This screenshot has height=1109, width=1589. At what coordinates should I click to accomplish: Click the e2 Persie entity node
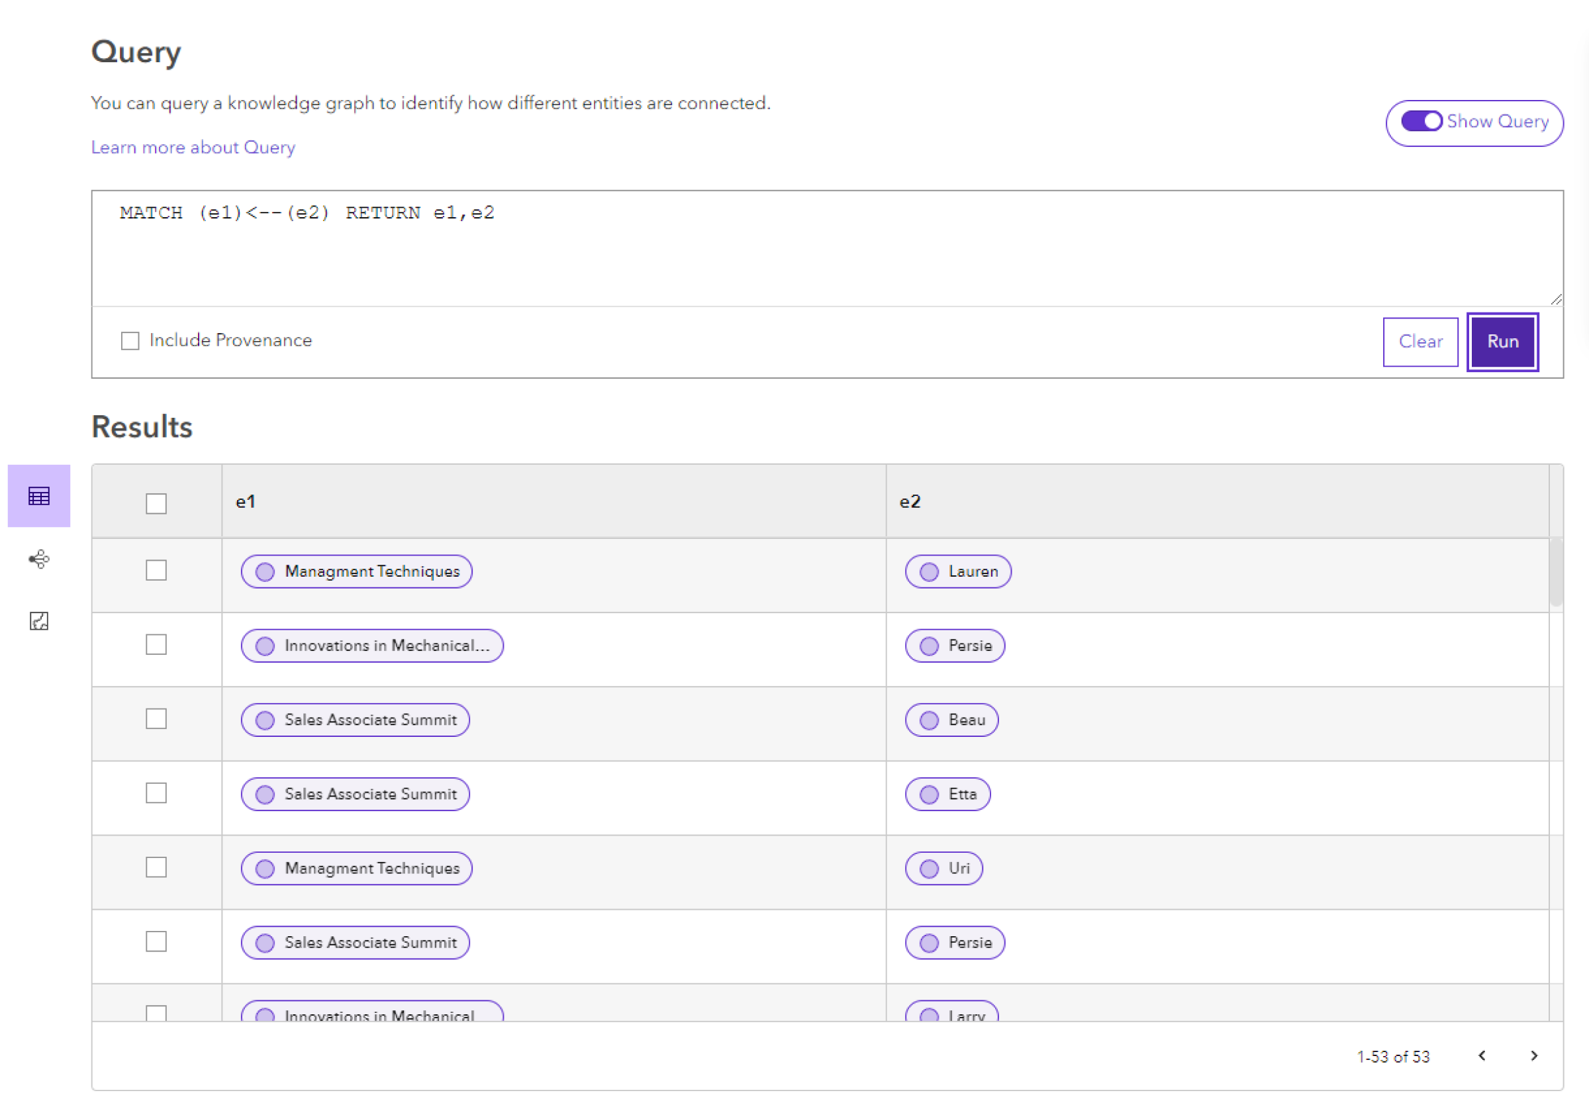[x=957, y=644]
